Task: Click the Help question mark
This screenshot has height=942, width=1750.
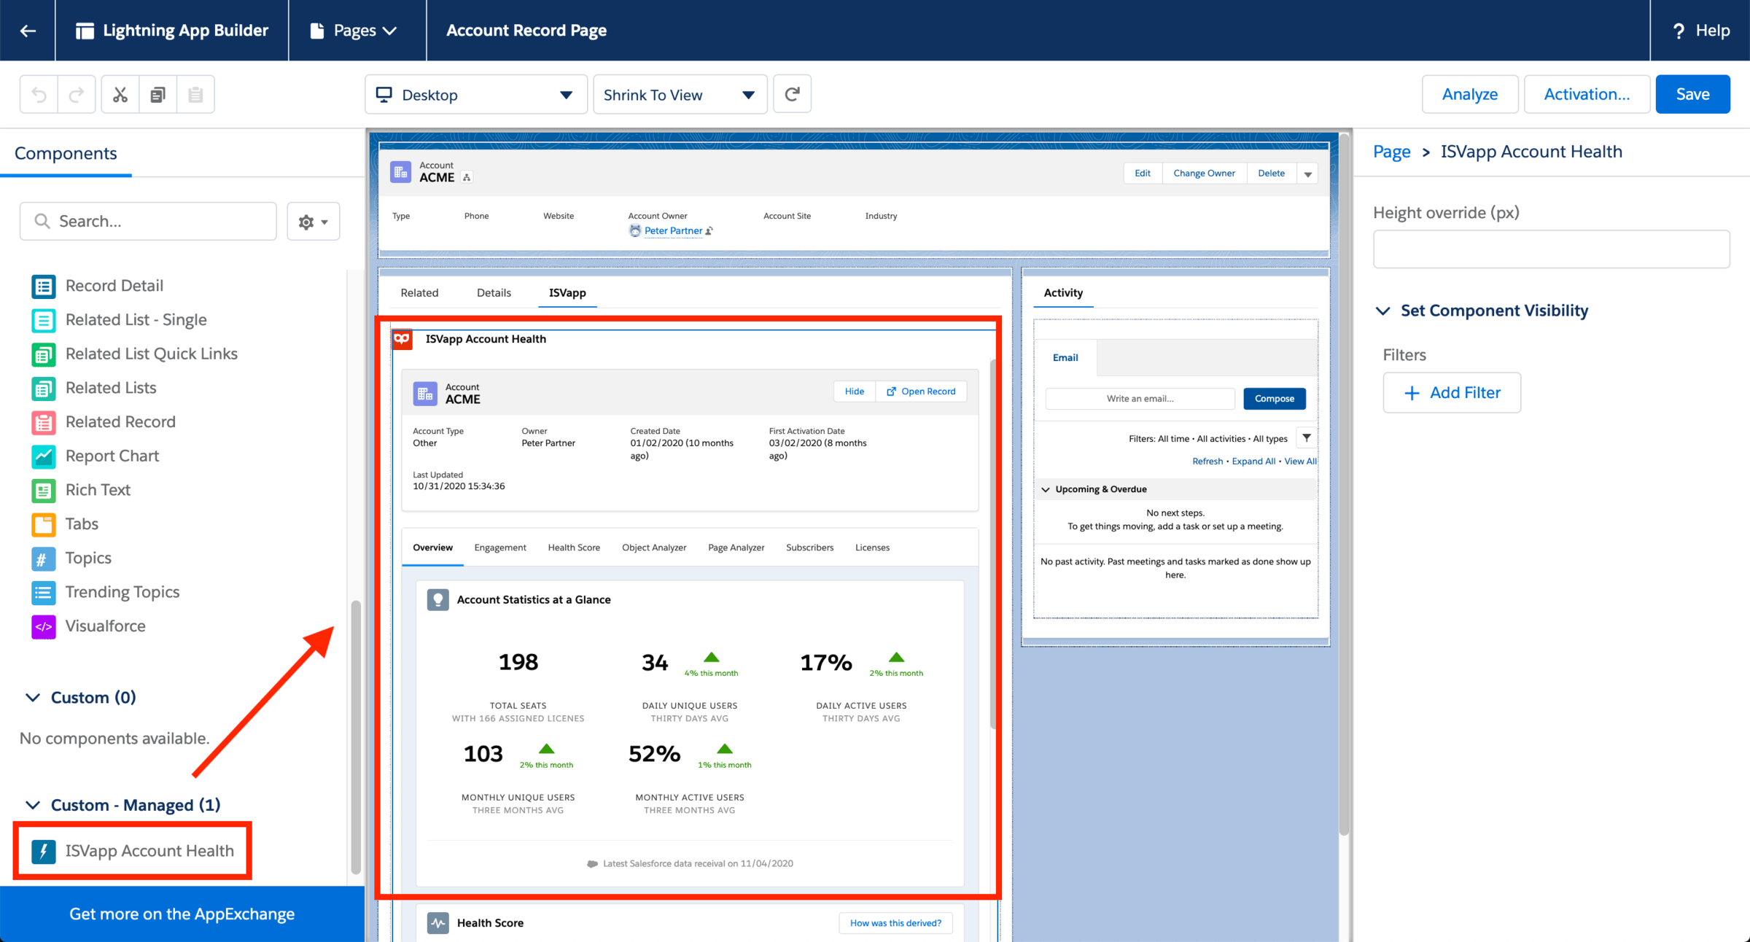Action: click(x=1679, y=31)
